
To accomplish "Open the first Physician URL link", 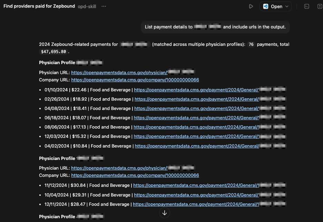I will click(x=119, y=72).
